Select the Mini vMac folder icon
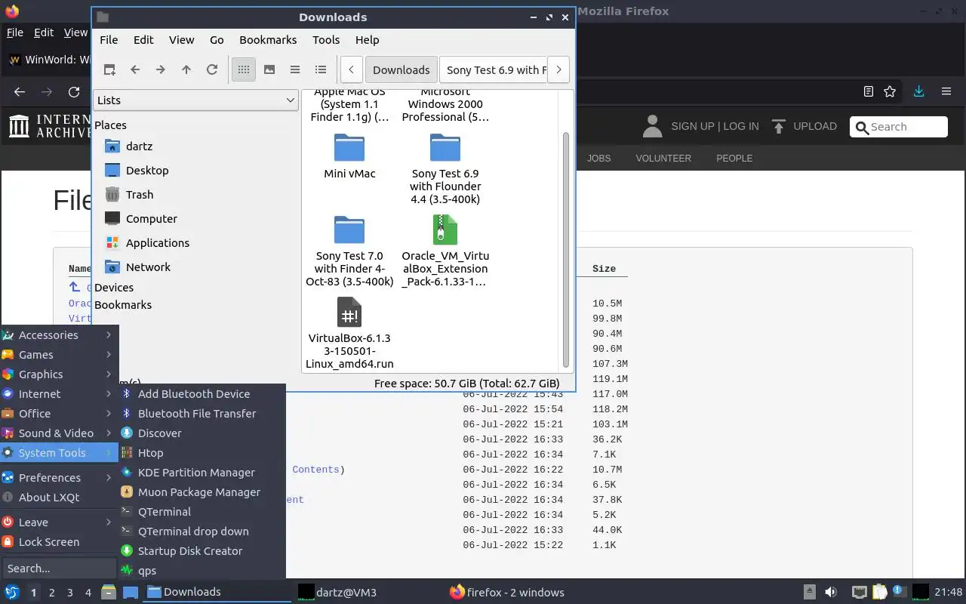Viewport: 966px width, 604px height. point(349,148)
